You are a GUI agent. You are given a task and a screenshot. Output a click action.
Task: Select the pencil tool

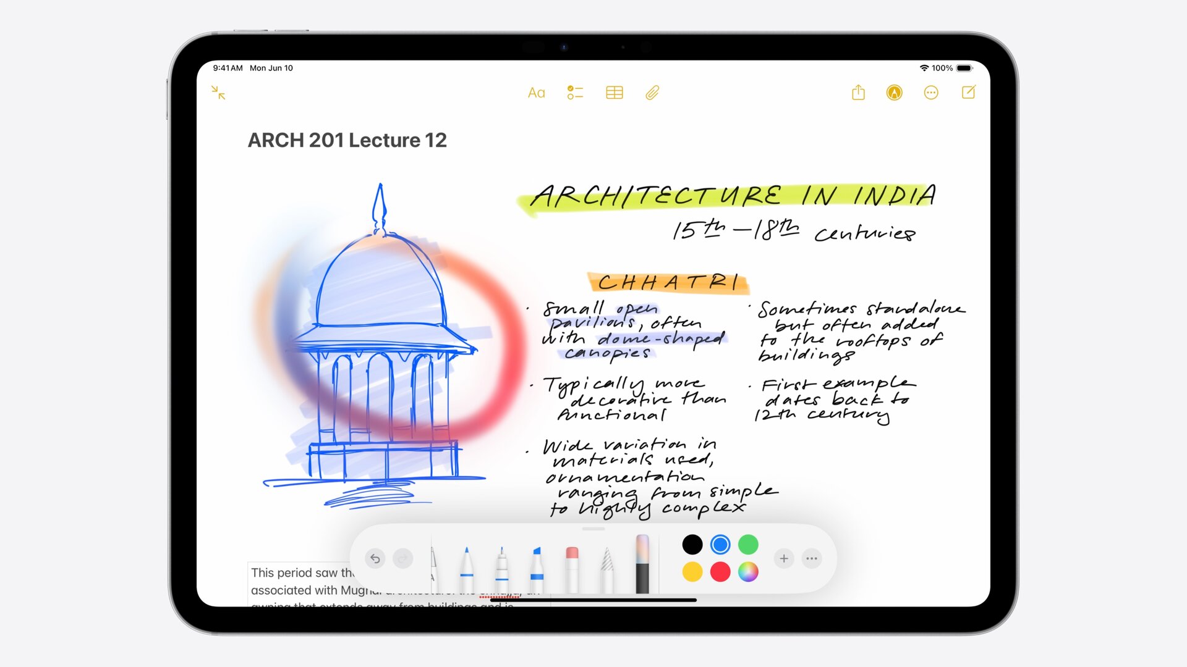(x=607, y=569)
